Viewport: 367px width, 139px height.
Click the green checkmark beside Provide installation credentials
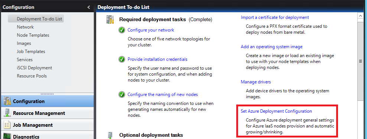[x=121, y=59]
